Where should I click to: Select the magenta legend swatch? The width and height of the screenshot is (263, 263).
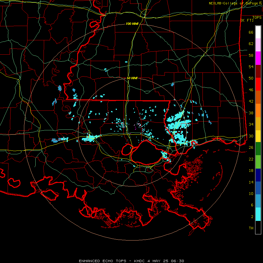point(258,58)
